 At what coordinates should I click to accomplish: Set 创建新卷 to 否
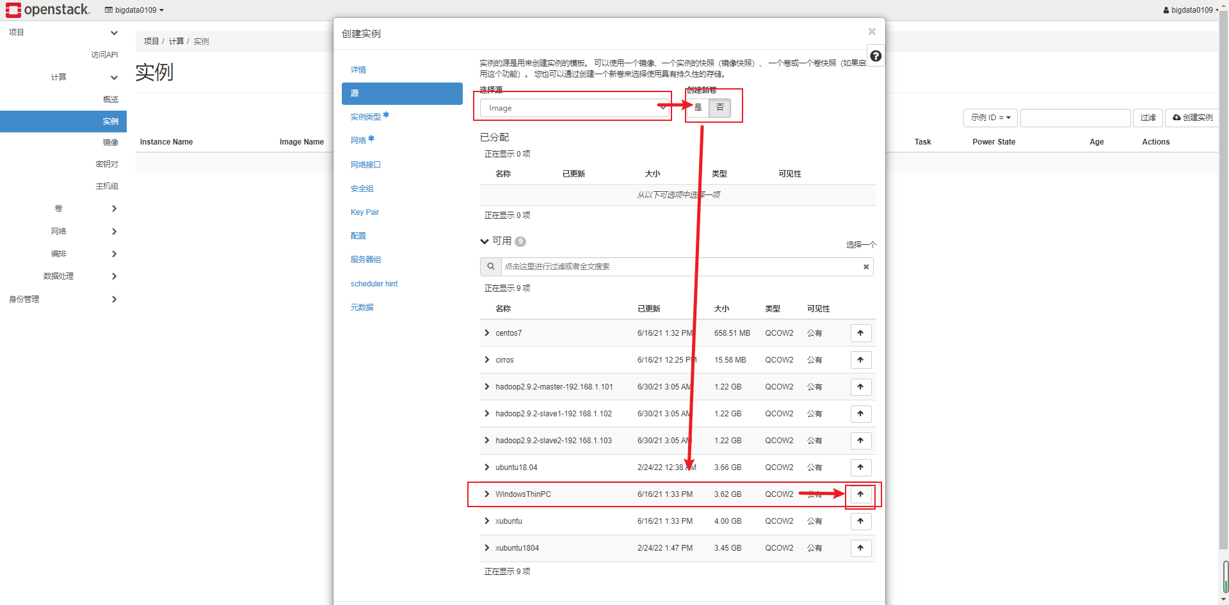tap(720, 107)
